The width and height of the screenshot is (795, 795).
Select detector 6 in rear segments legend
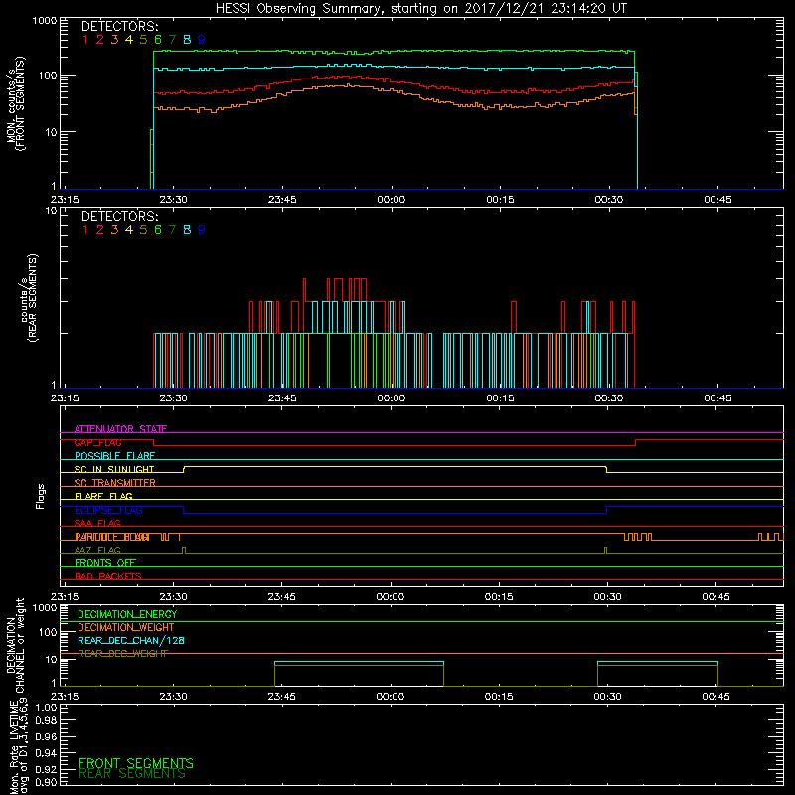[158, 230]
